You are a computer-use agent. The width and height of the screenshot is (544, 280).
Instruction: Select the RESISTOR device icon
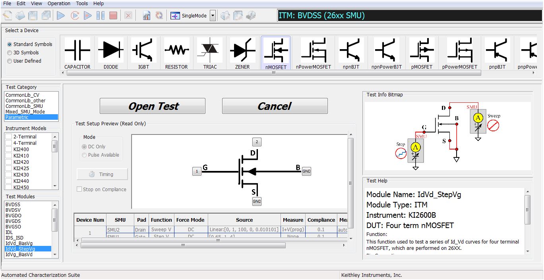coord(176,54)
